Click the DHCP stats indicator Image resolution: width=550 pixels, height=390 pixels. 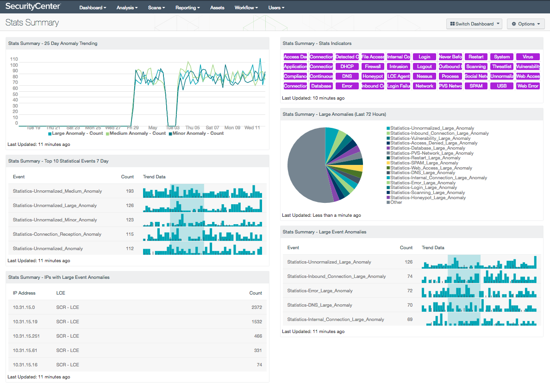(x=347, y=66)
